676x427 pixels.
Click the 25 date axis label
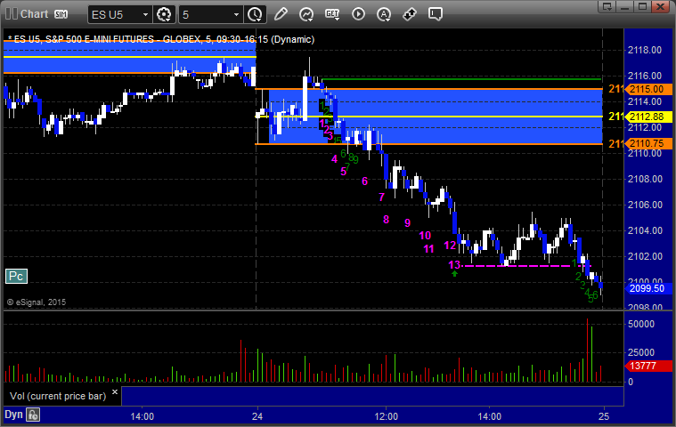pos(604,416)
